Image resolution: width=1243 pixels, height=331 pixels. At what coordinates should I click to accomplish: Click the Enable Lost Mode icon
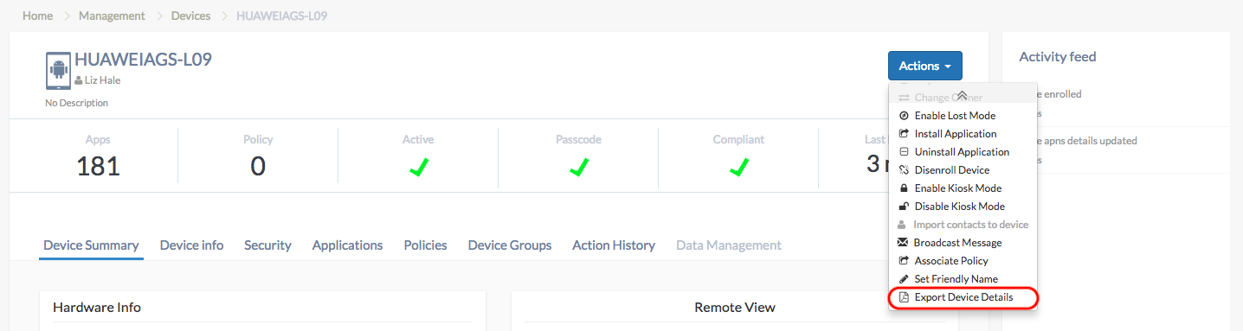[905, 116]
